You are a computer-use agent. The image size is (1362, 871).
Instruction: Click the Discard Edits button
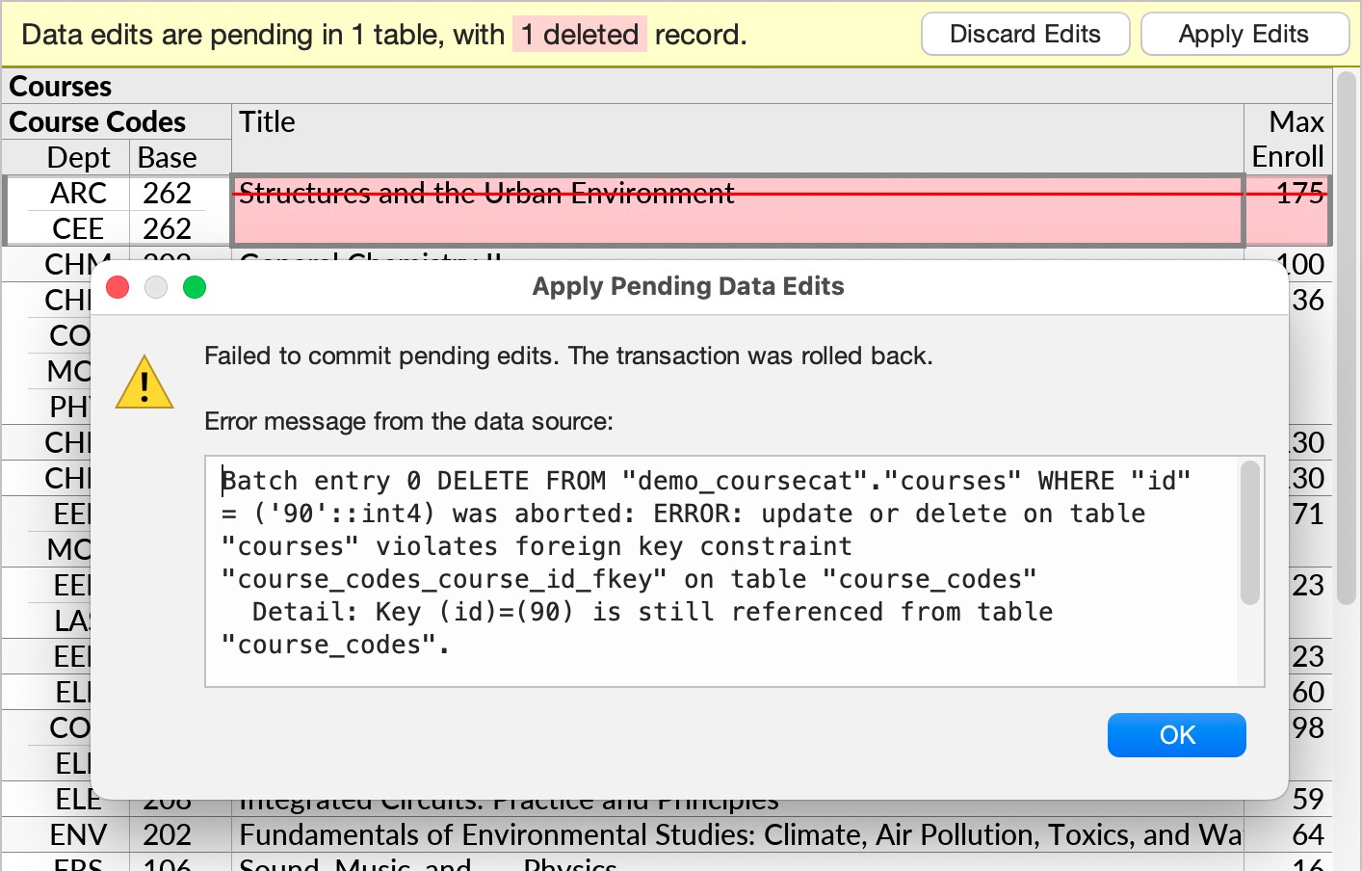pos(1025,33)
